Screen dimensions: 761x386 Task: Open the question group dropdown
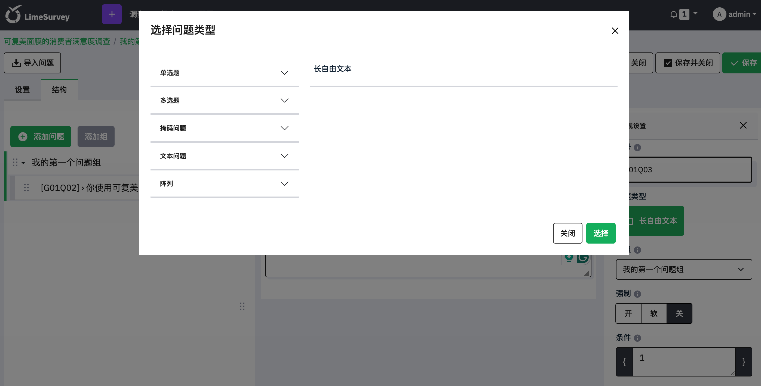tap(684, 269)
